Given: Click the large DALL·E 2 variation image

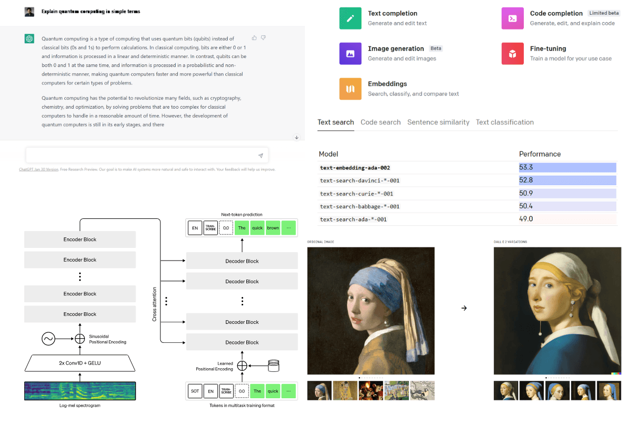Looking at the screenshot, I should (557, 311).
